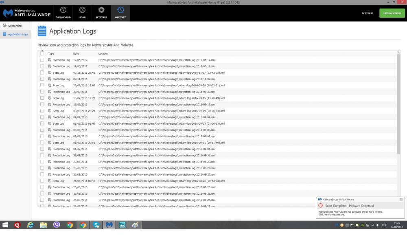This screenshot has width=407, height=244.
Task: Click the clock showing 12/05/2017
Action: point(397,225)
